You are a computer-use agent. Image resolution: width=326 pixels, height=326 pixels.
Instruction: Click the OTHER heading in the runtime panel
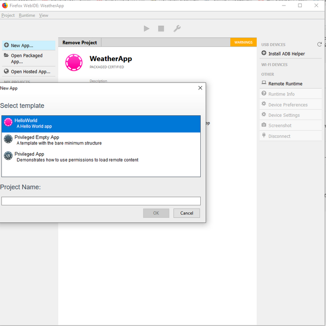point(268,74)
